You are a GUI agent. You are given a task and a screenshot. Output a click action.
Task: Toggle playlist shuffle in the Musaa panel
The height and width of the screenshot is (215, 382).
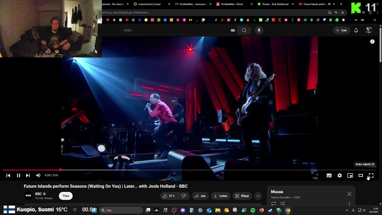pyautogui.click(x=282, y=204)
